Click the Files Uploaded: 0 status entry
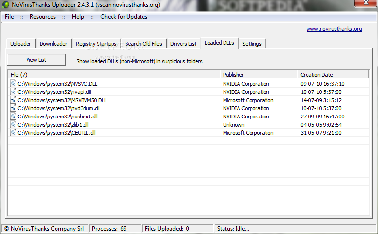 [178, 229]
